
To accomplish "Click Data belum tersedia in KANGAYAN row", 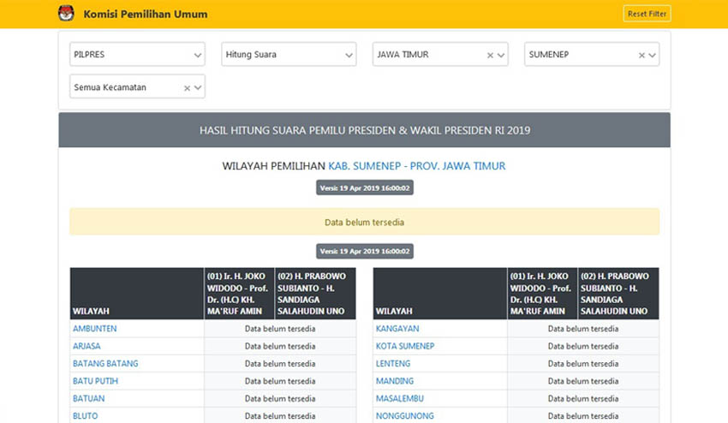I will (x=583, y=329).
